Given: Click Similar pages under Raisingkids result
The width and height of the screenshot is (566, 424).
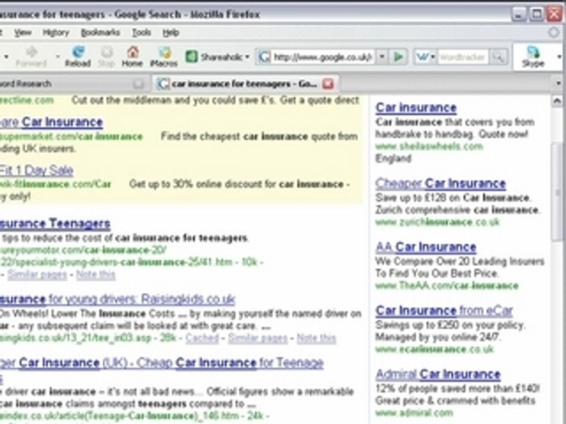Looking at the screenshot, I should pyautogui.click(x=258, y=338).
